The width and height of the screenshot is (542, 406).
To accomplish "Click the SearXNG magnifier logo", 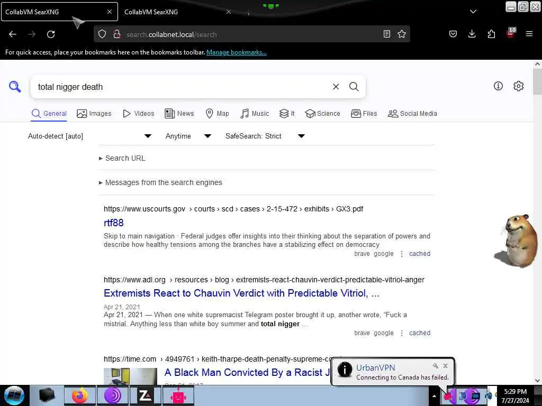I will (15, 87).
